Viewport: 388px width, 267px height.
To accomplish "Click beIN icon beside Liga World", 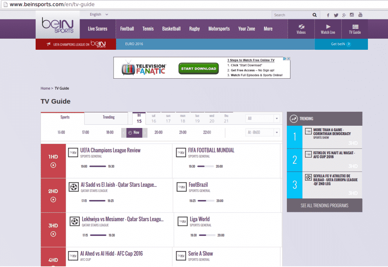I will [x=183, y=221].
